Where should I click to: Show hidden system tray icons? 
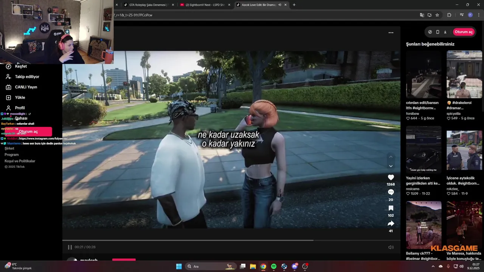pyautogui.click(x=433, y=266)
